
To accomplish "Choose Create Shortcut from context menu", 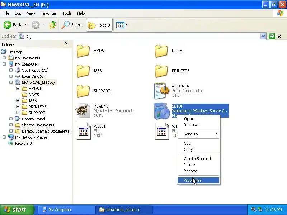I will (198, 159).
